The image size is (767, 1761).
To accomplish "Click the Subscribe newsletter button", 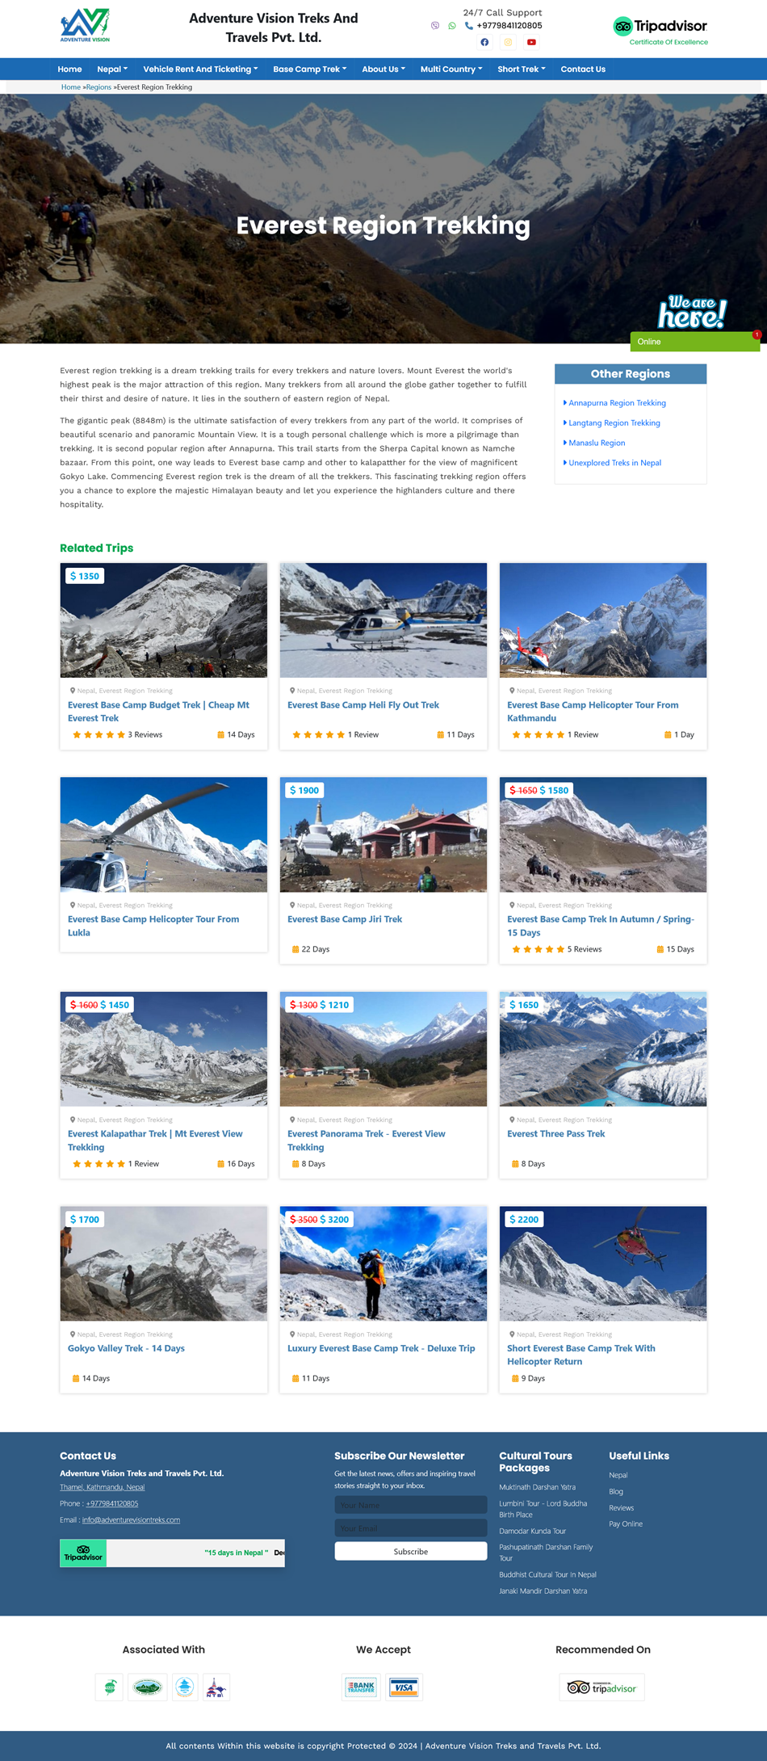I will point(411,1551).
